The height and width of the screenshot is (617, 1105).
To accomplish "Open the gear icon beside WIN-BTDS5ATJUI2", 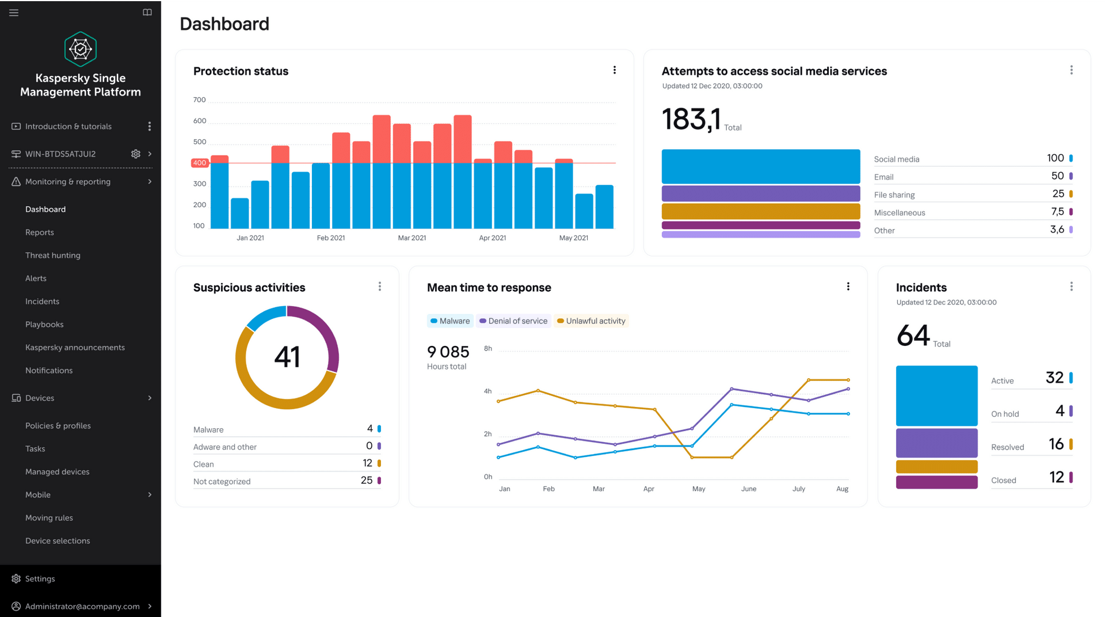I will tap(136, 154).
